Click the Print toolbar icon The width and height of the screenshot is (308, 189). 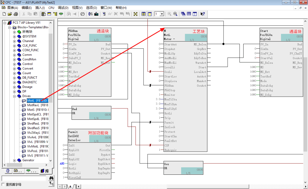point(16,14)
